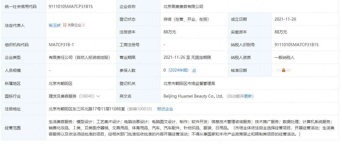Click the English name Beijing Huamei Beauty Co., Ltd.
This screenshot has height=144, width=342.
pyautogui.click(x=193, y=96)
